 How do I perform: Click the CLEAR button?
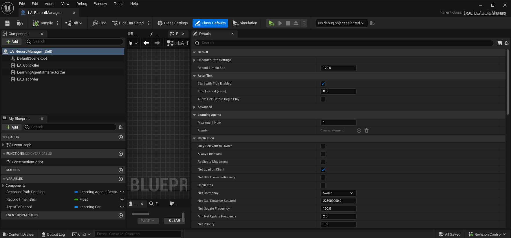pyautogui.click(x=175, y=221)
